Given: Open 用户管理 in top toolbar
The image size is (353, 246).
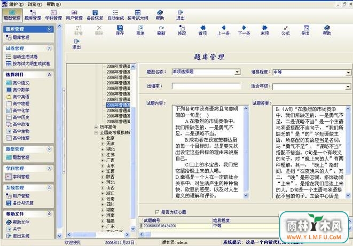Looking at the screenshot, I should 74,15.
